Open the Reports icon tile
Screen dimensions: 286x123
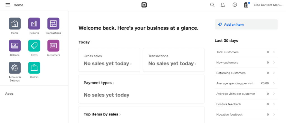(x=34, y=24)
